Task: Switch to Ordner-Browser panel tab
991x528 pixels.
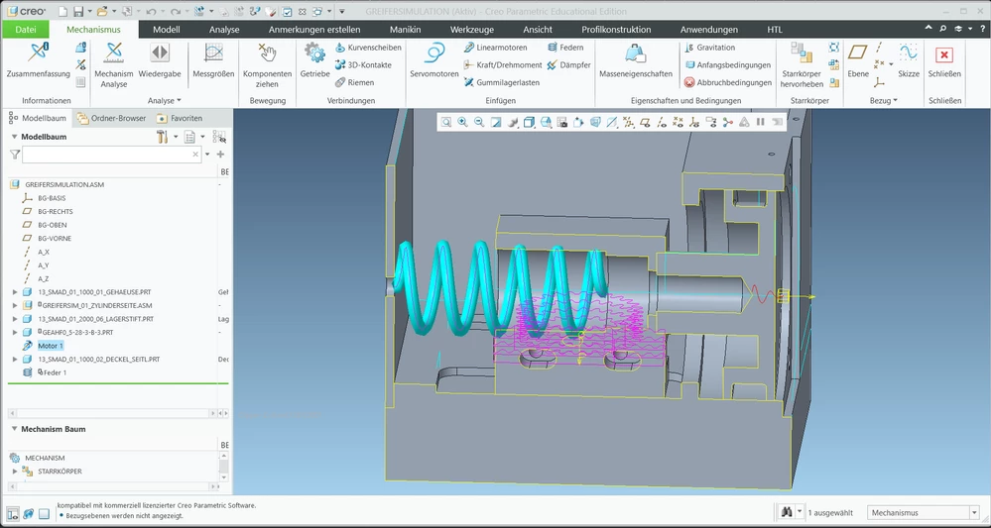Action: coord(111,118)
